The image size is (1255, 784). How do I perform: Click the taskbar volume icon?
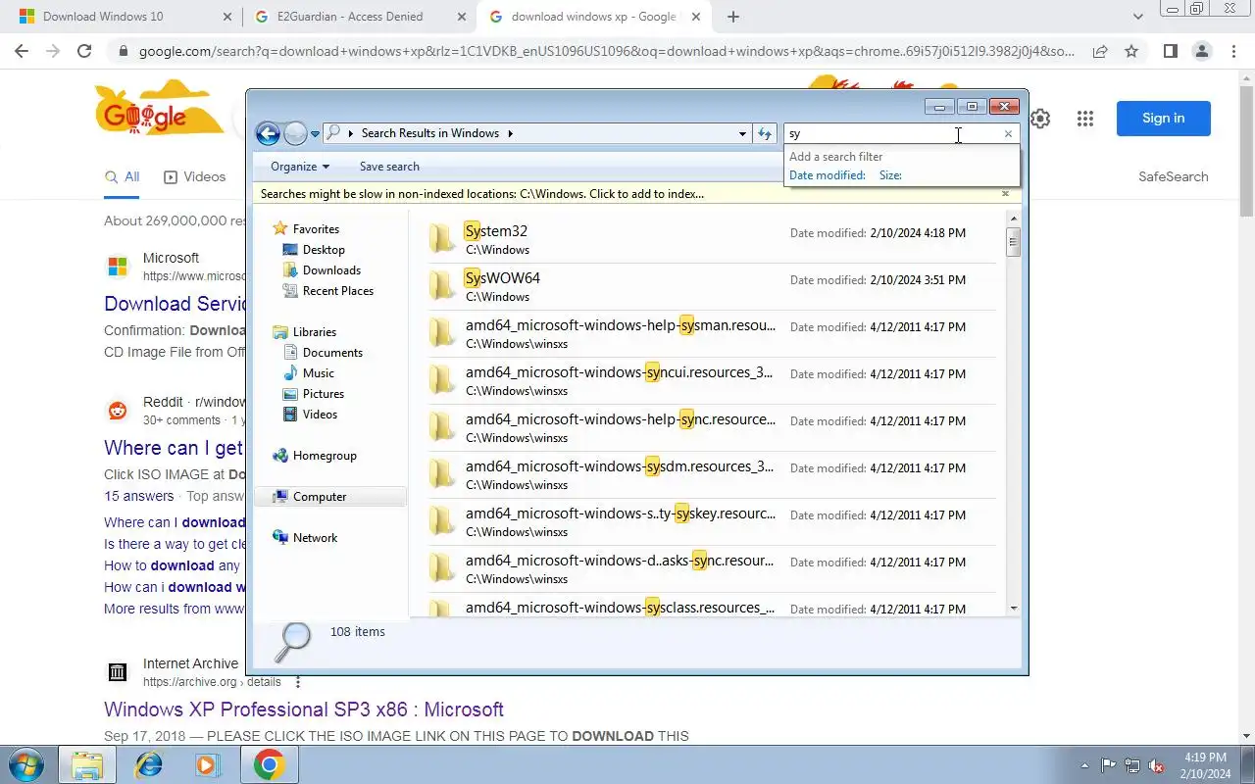[1157, 765]
